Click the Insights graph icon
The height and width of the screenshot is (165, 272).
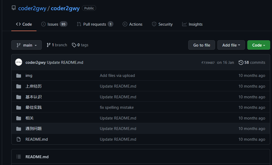(184, 24)
